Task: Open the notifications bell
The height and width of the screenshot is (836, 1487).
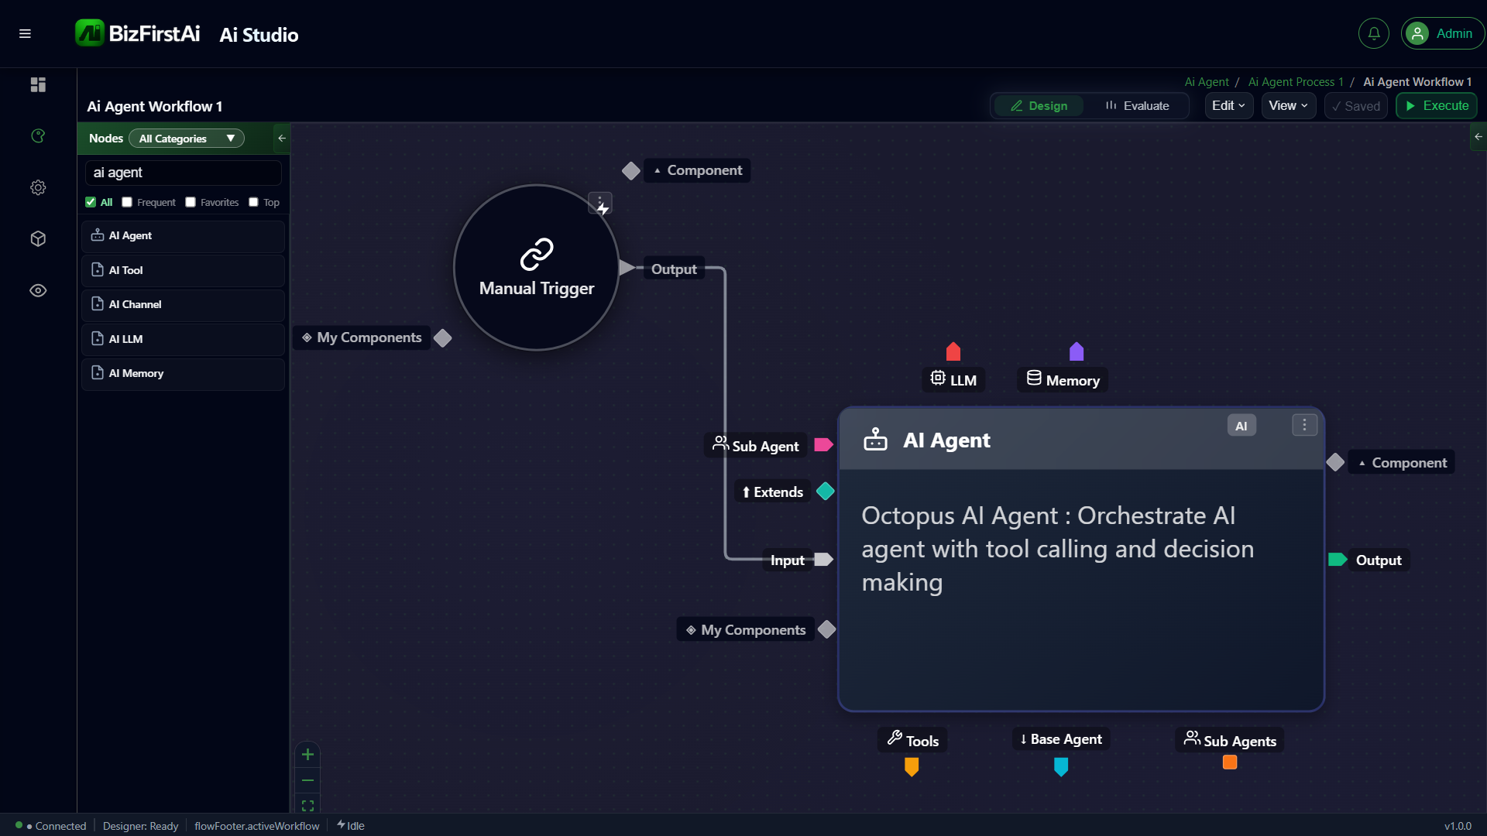Action: (x=1373, y=33)
